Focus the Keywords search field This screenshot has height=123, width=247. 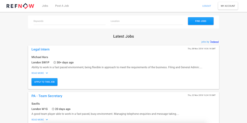coord(69,21)
